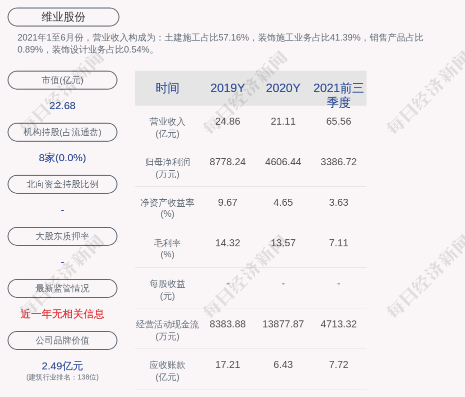The height and width of the screenshot is (397, 465).
Task: Click the 营业收入(亿元) row label
Action: pyautogui.click(x=167, y=128)
